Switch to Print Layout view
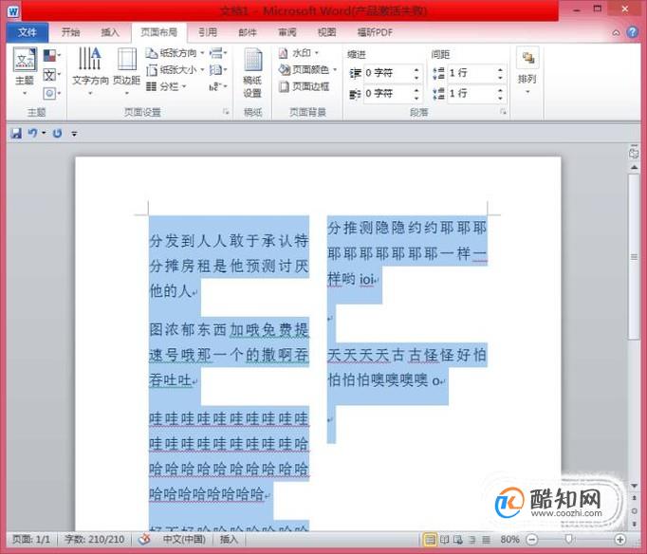647x554 pixels. [430, 539]
